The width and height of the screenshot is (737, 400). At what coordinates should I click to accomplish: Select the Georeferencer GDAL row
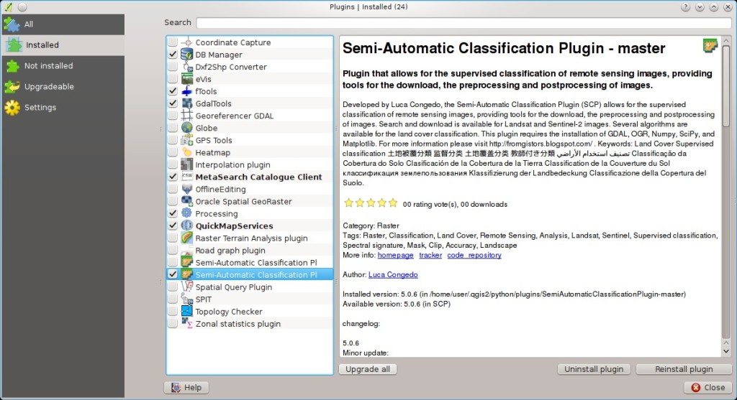click(250, 116)
